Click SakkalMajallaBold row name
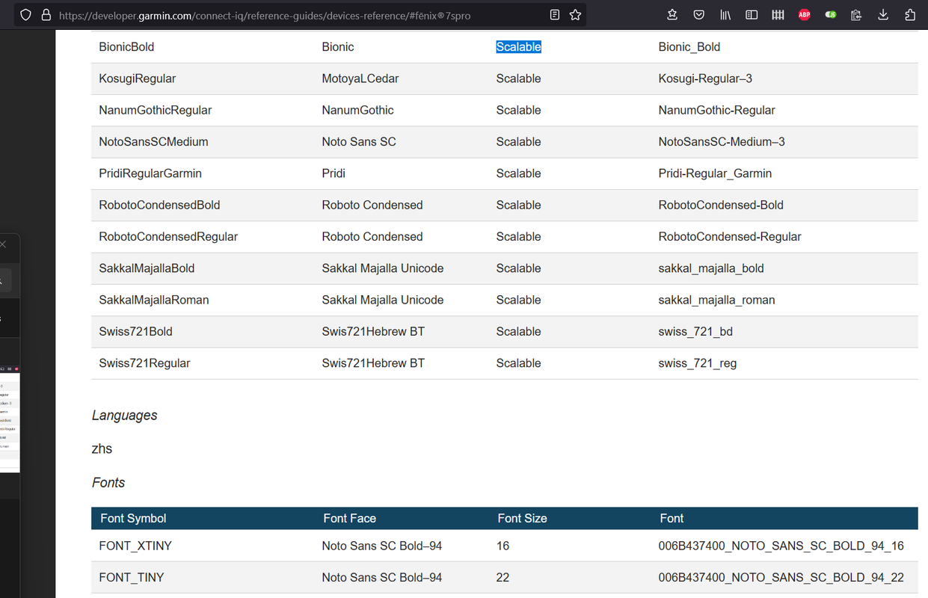This screenshot has width=928, height=598. [147, 268]
